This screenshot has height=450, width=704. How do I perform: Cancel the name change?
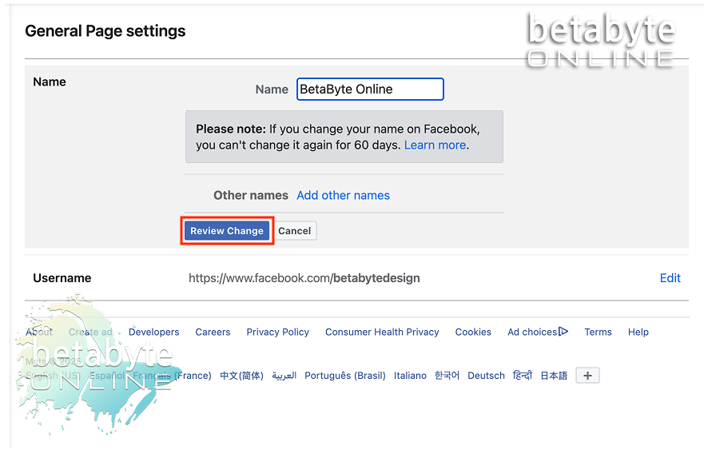(x=294, y=231)
